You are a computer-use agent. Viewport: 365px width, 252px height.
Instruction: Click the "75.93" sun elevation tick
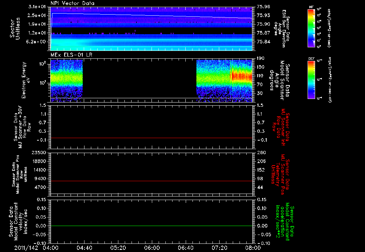click(263, 15)
